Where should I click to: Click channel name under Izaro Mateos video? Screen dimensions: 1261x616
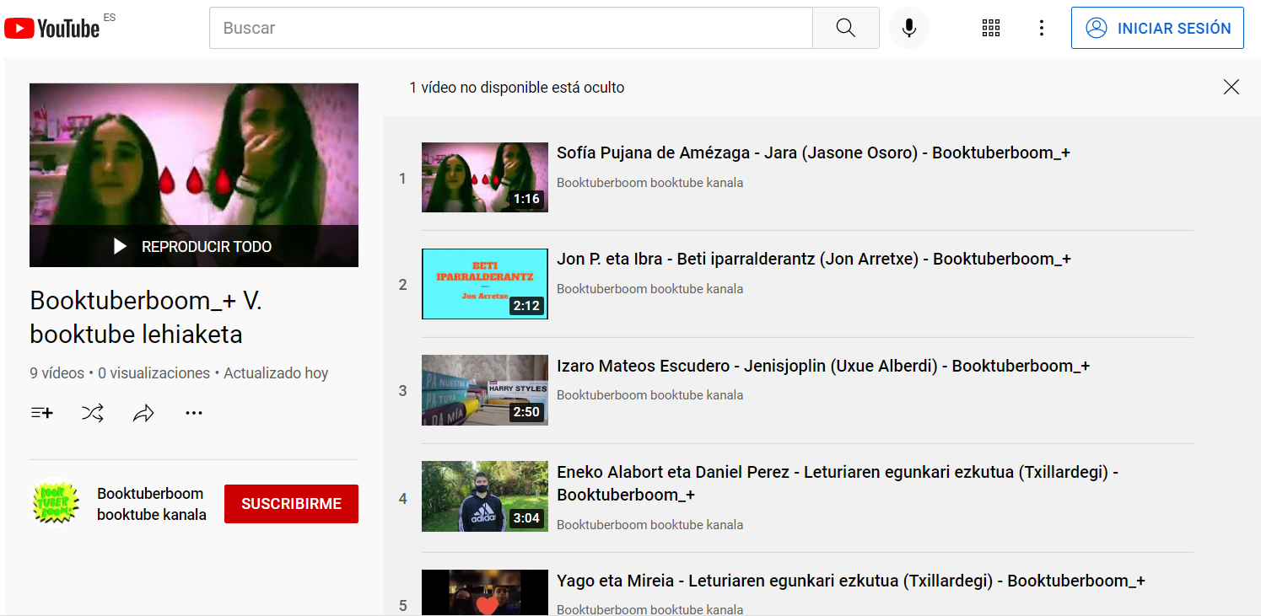click(649, 395)
